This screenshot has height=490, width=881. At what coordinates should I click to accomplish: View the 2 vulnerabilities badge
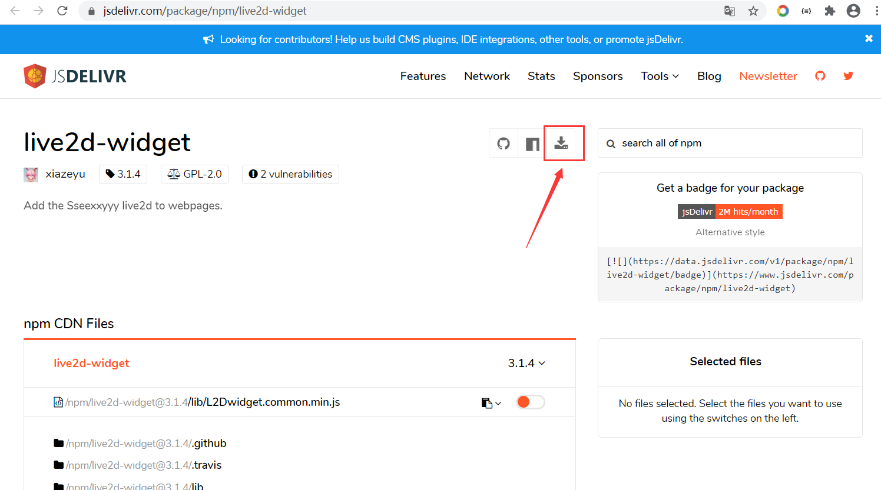(x=290, y=174)
